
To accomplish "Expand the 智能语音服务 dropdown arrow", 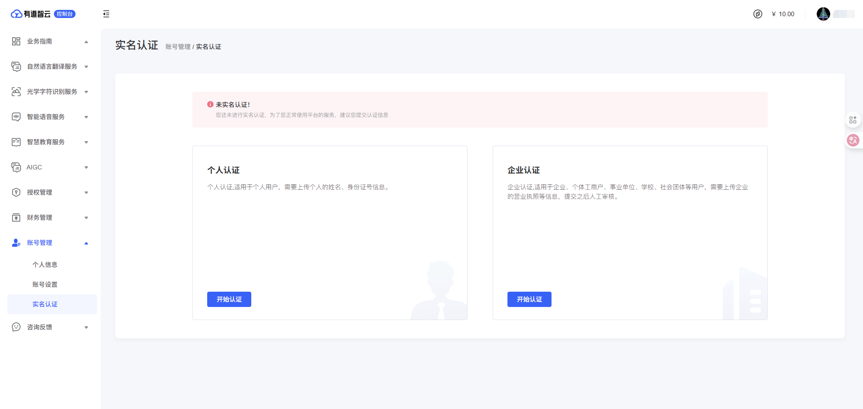I will click(86, 117).
